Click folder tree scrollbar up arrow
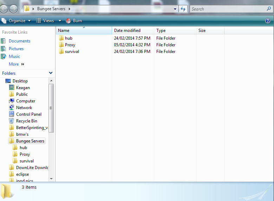 pos(51,81)
